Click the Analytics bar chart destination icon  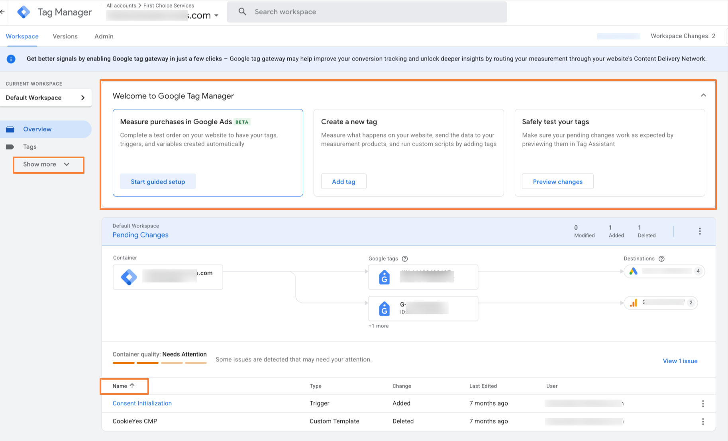pos(633,303)
